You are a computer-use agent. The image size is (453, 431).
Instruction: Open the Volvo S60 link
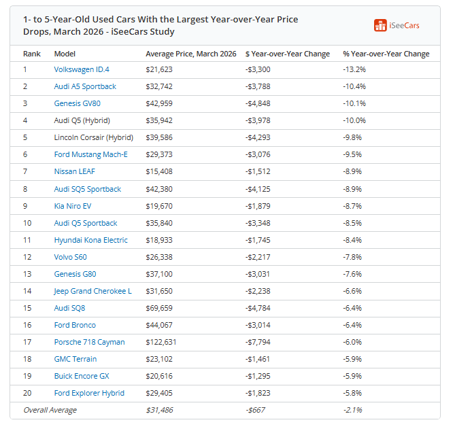[70, 257]
